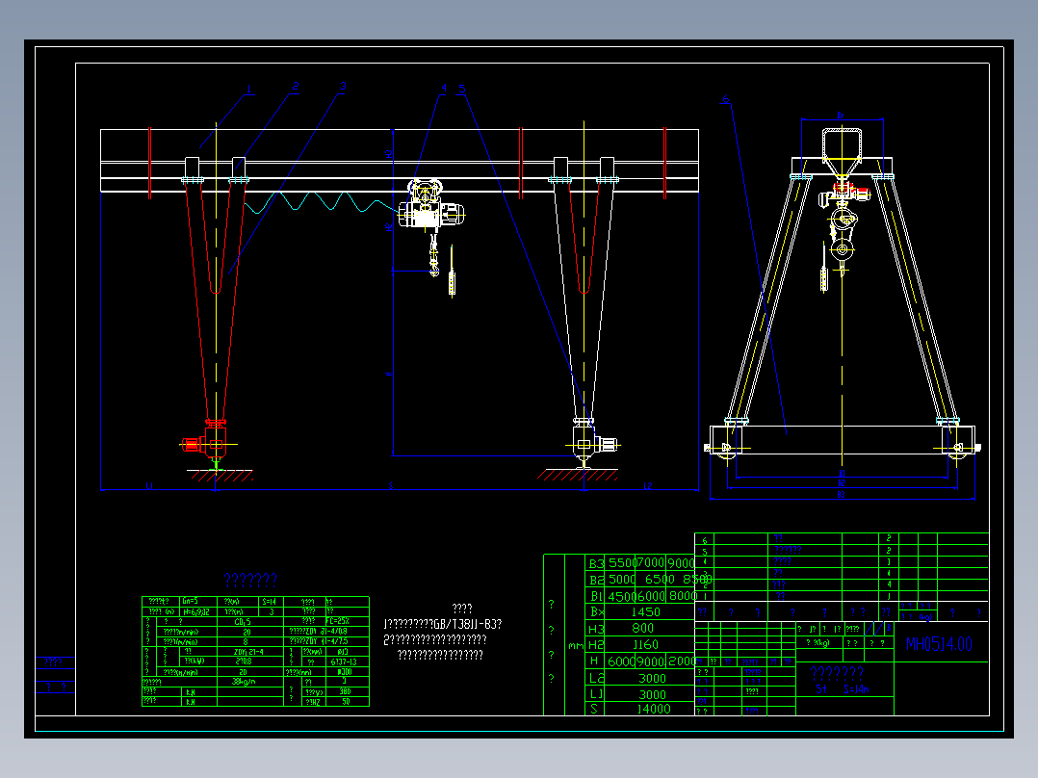Click callout number 5 leader label

pos(461,88)
